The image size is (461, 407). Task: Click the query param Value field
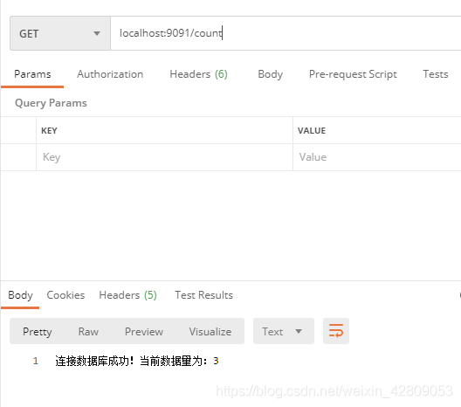pos(377,157)
